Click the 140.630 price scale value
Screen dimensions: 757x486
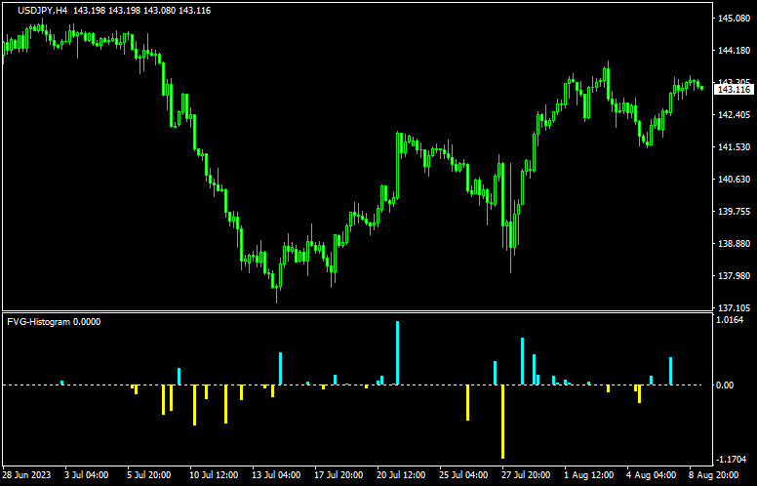pos(735,180)
